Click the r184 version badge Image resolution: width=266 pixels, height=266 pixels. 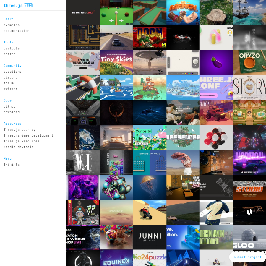(28, 5)
